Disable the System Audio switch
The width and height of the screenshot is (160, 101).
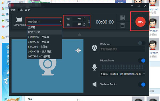tap(142, 84)
